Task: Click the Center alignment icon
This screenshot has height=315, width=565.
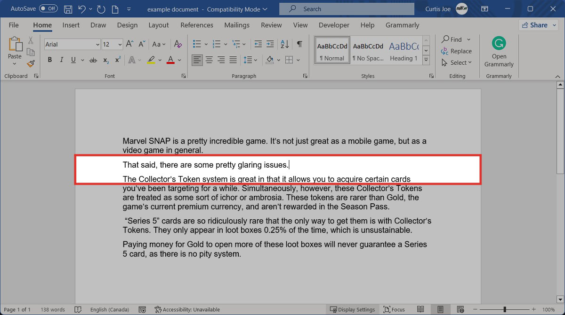Action: 209,60
